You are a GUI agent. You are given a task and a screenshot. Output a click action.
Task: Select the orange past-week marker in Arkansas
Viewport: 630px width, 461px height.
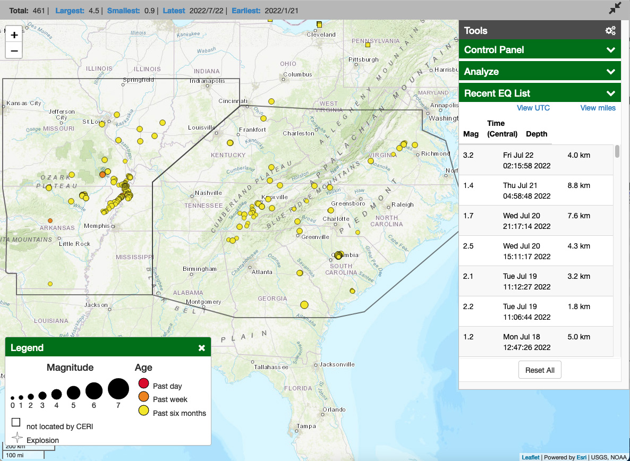[x=50, y=220]
